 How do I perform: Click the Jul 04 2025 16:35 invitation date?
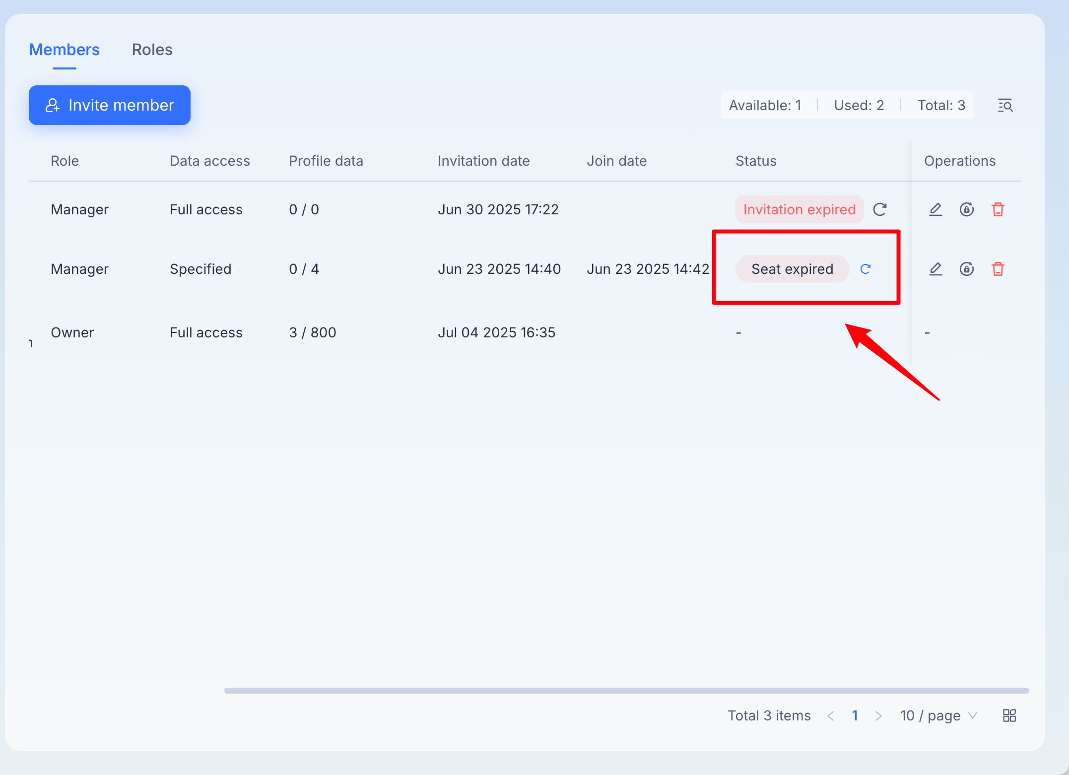coord(496,332)
